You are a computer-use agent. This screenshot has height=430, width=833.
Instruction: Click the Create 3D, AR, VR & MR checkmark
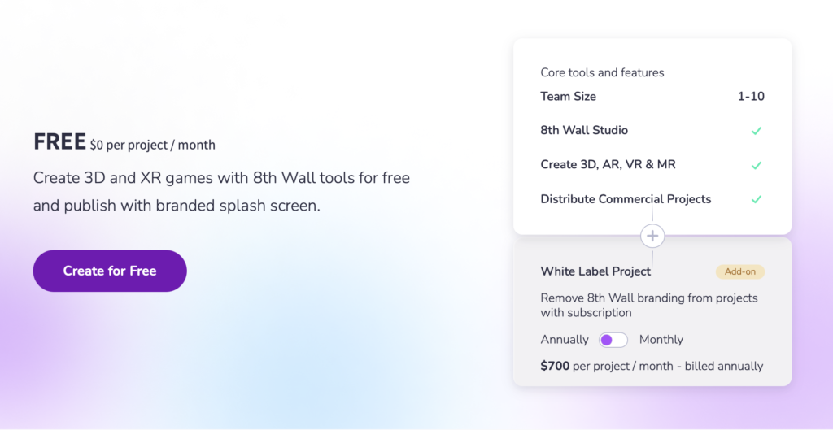pyautogui.click(x=756, y=165)
